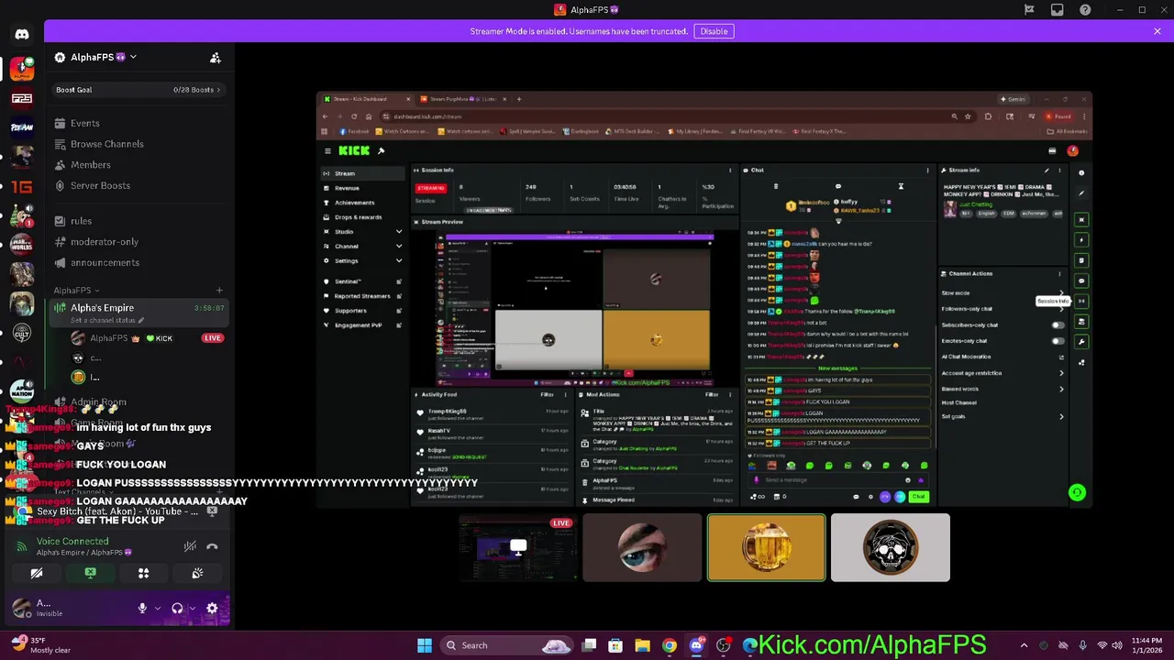Screen dimensions: 1174x660
Task: Disconnect from voice using the hang-up icon
Action: (212, 546)
